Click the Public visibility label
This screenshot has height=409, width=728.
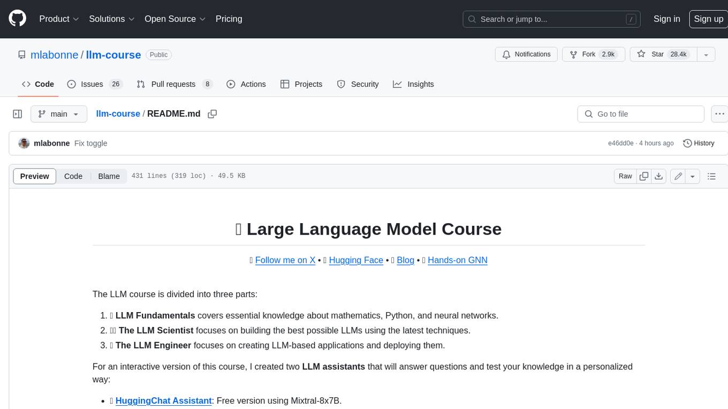pyautogui.click(x=158, y=55)
